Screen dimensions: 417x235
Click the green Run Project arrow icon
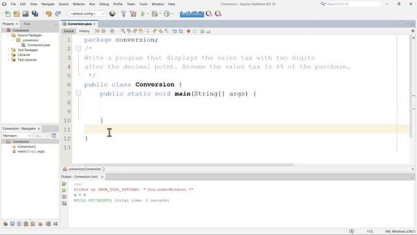click(143, 14)
